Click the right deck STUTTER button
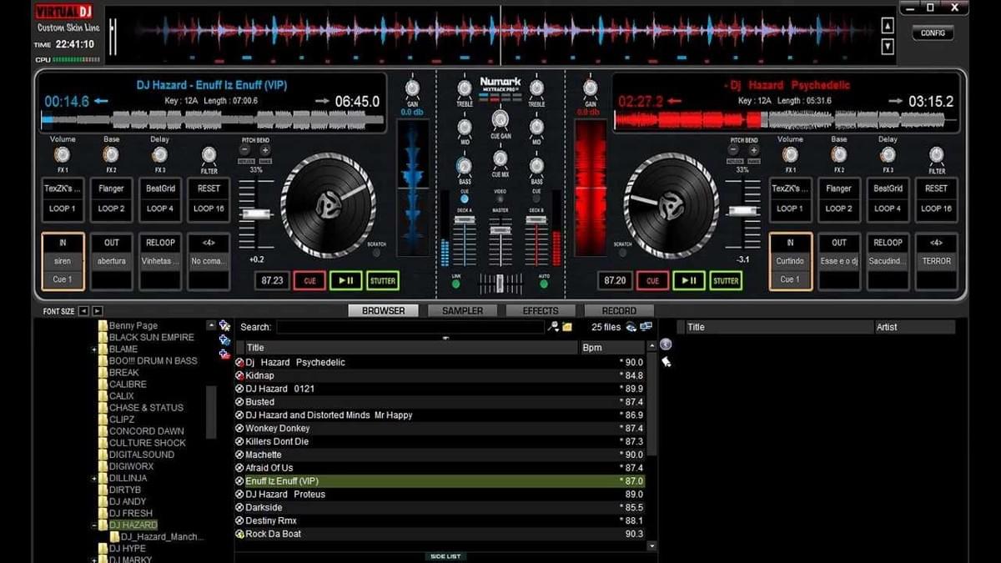 click(x=725, y=281)
